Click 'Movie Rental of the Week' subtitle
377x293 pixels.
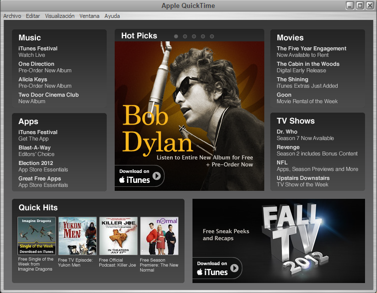[x=307, y=101]
